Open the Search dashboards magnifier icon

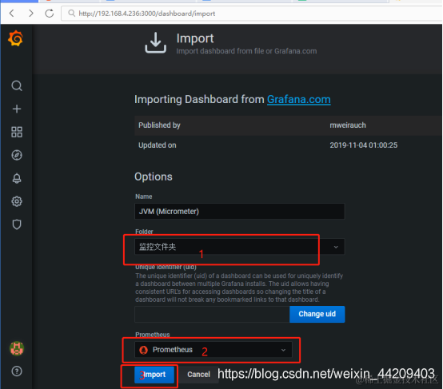tap(17, 85)
